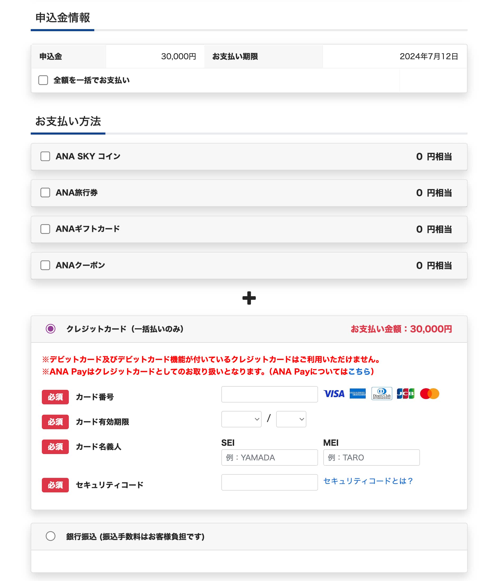497x581 pixels.
Task: Click the SEI surname input field
Action: [269, 457]
